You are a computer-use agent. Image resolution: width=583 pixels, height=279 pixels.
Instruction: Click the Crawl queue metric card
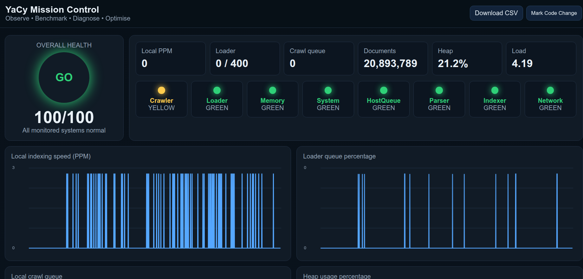tap(319, 59)
